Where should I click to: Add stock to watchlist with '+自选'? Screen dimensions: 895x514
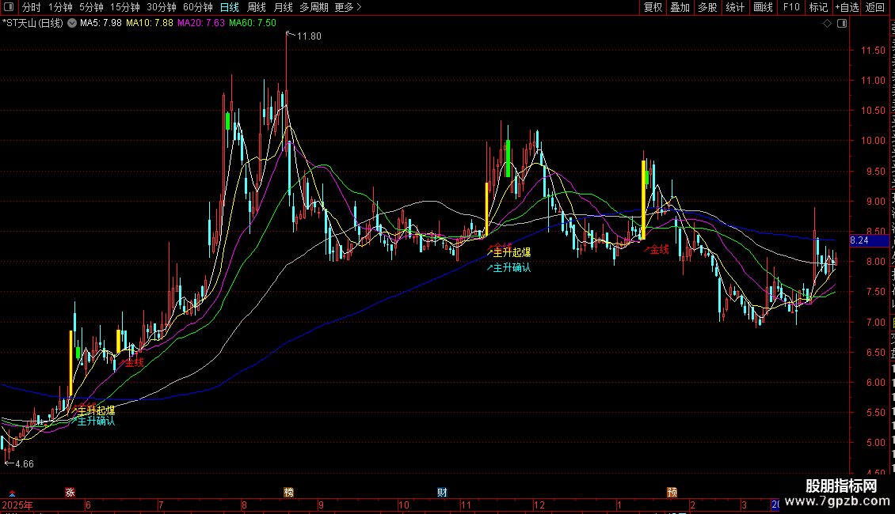coord(846,7)
